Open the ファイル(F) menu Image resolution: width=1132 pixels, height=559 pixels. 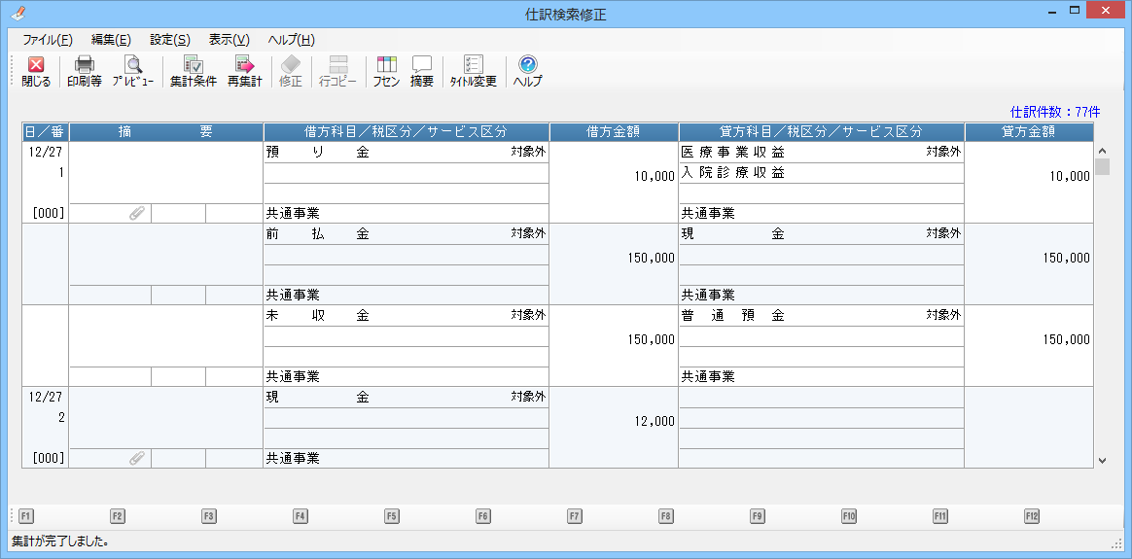(47, 40)
